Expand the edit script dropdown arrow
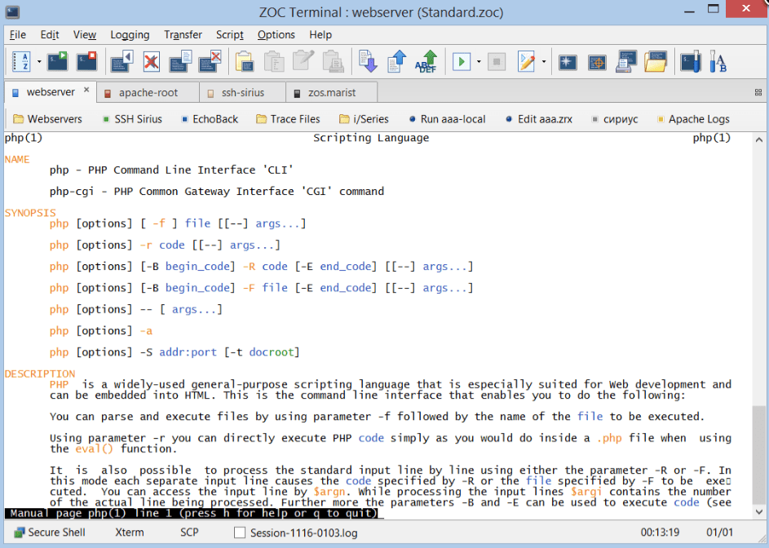Screen dimensions: 769x548 [544, 62]
